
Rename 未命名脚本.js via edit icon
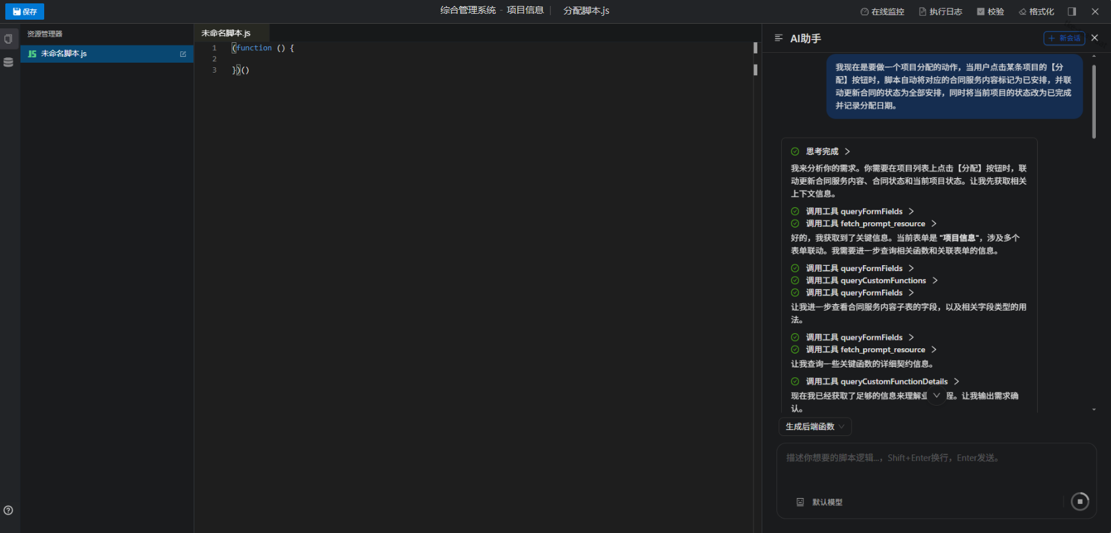point(183,54)
